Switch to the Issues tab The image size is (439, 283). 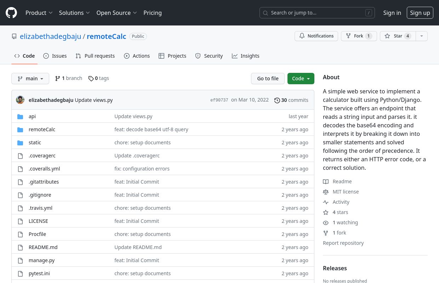coord(55,56)
